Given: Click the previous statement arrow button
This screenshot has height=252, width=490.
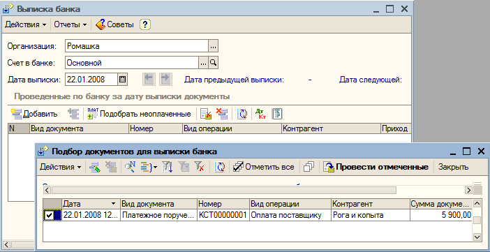Looking at the screenshot, I should point(149,80).
